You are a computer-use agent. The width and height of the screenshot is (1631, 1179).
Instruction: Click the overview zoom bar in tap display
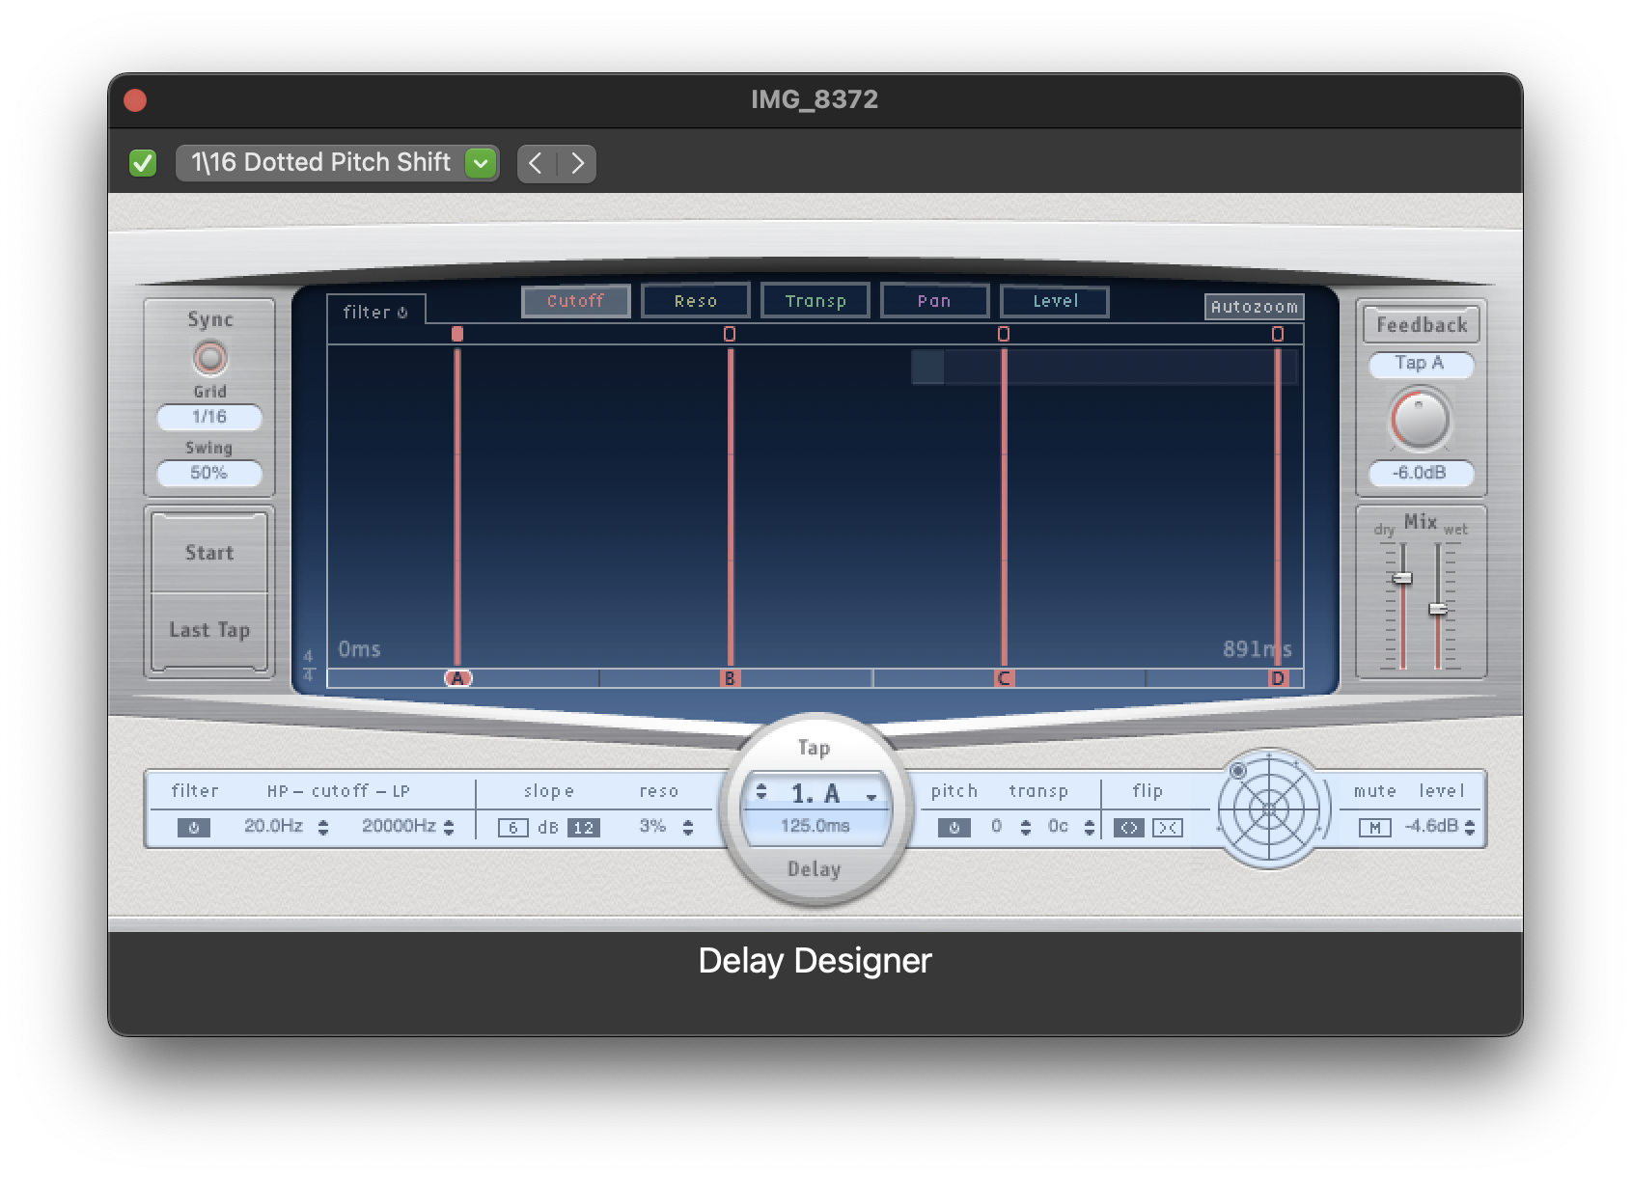[1104, 368]
